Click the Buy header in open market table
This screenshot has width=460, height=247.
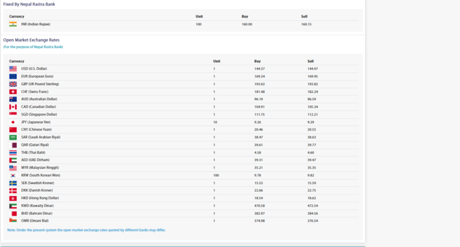click(x=258, y=61)
